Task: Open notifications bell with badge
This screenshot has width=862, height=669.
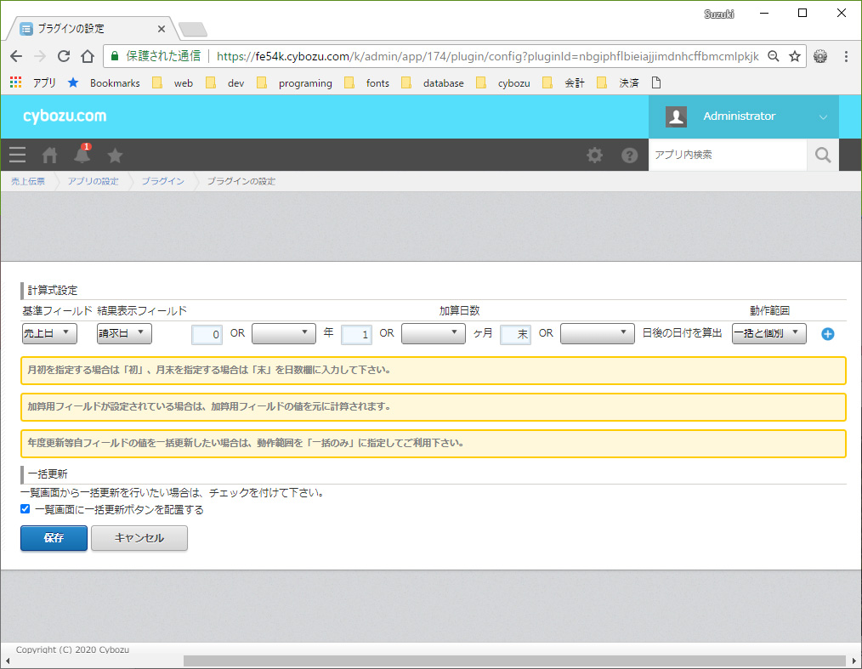Action: coord(82,155)
